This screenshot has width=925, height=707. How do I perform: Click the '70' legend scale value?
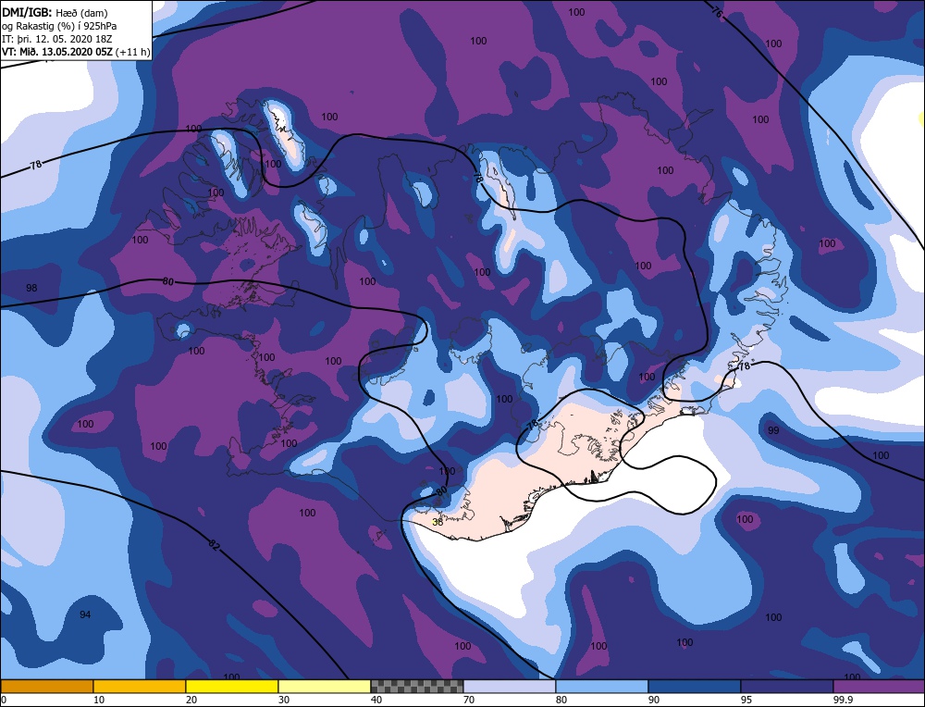tap(469, 700)
